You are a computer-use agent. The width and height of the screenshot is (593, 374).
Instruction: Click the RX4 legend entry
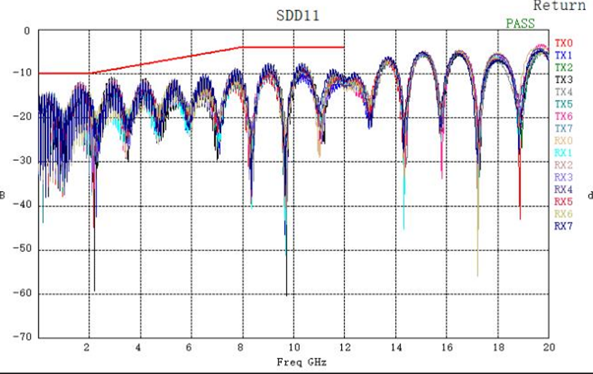564,189
